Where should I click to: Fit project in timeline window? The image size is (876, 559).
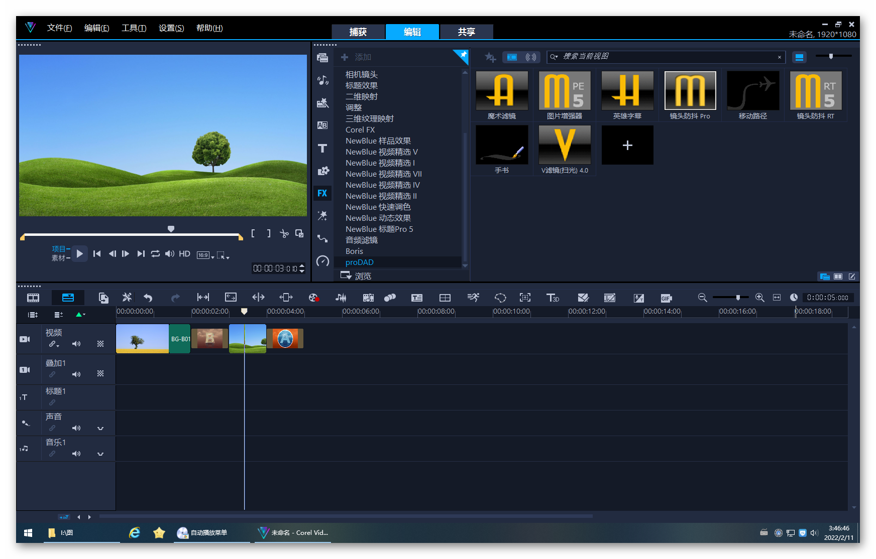(x=777, y=298)
